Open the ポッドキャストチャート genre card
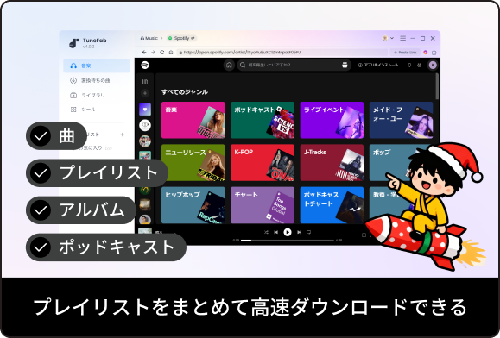500x338 pixels. pos(332,205)
